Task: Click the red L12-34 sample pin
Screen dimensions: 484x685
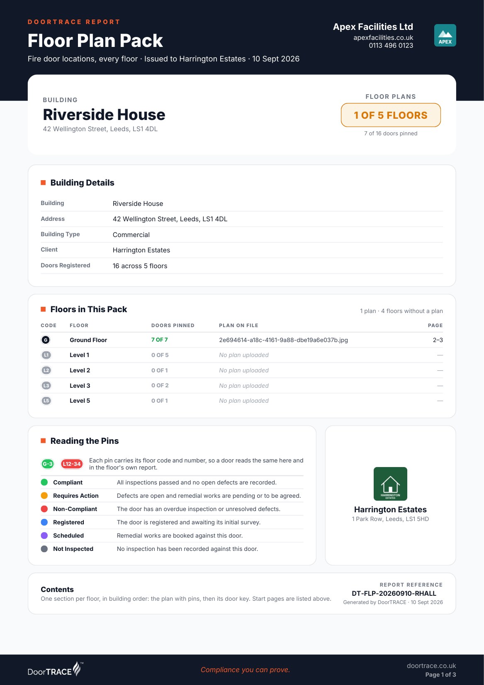Action: point(72,464)
